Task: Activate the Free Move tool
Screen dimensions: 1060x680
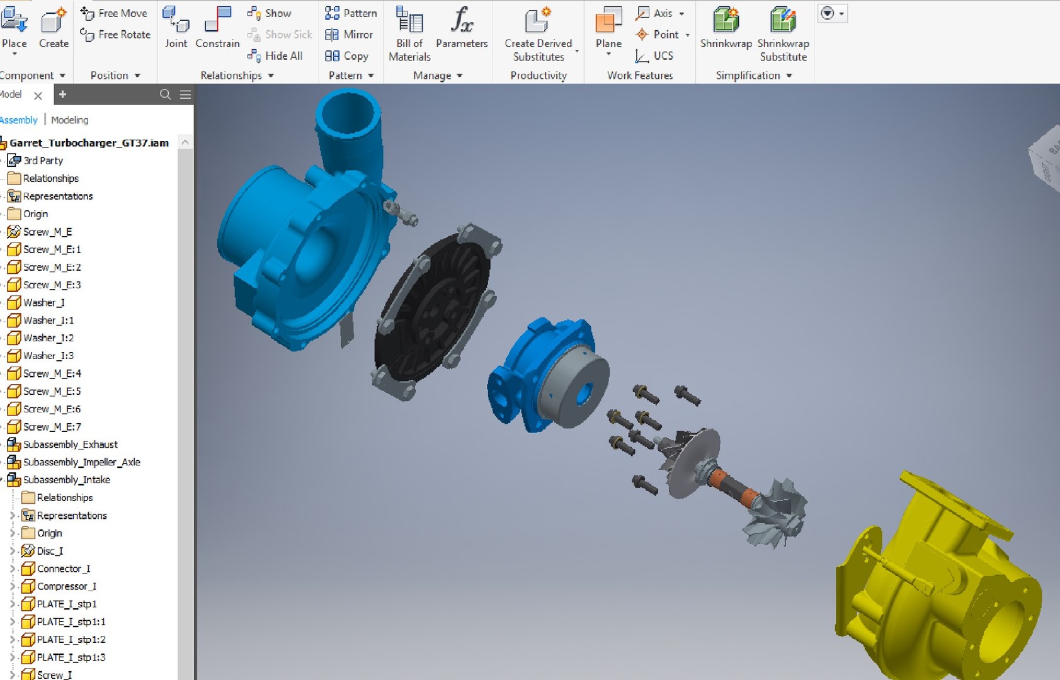Action: point(114,13)
